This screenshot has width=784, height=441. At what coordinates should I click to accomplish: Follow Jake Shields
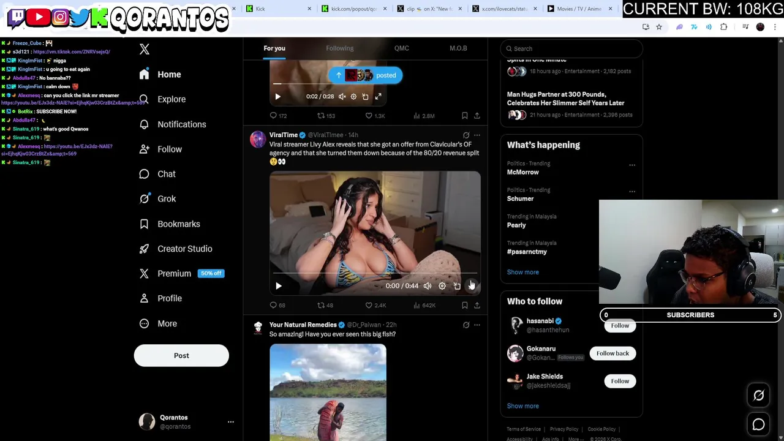tap(620, 381)
